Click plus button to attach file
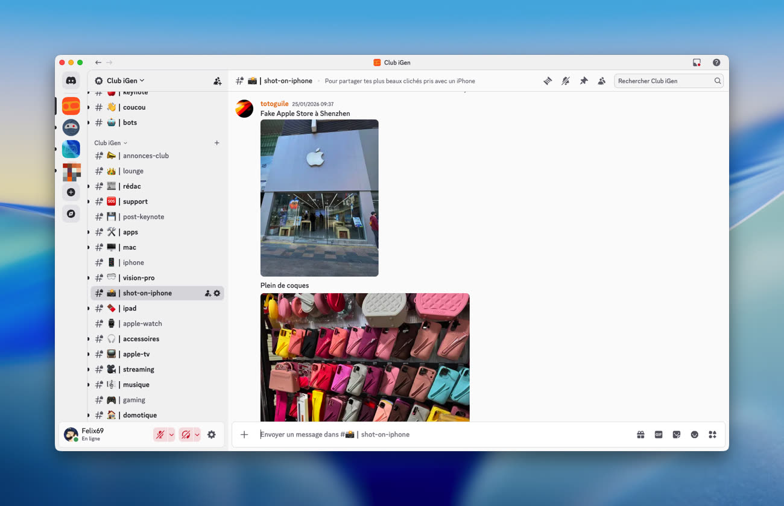Screen dimensions: 784x506 (x=244, y=434)
